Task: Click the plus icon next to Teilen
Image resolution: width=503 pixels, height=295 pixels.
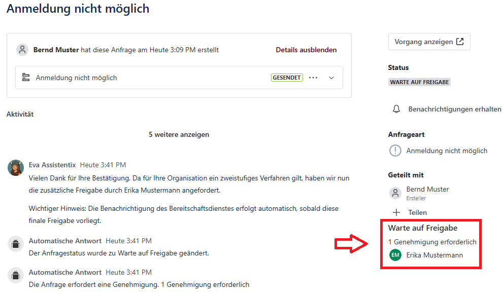Action: 396,212
